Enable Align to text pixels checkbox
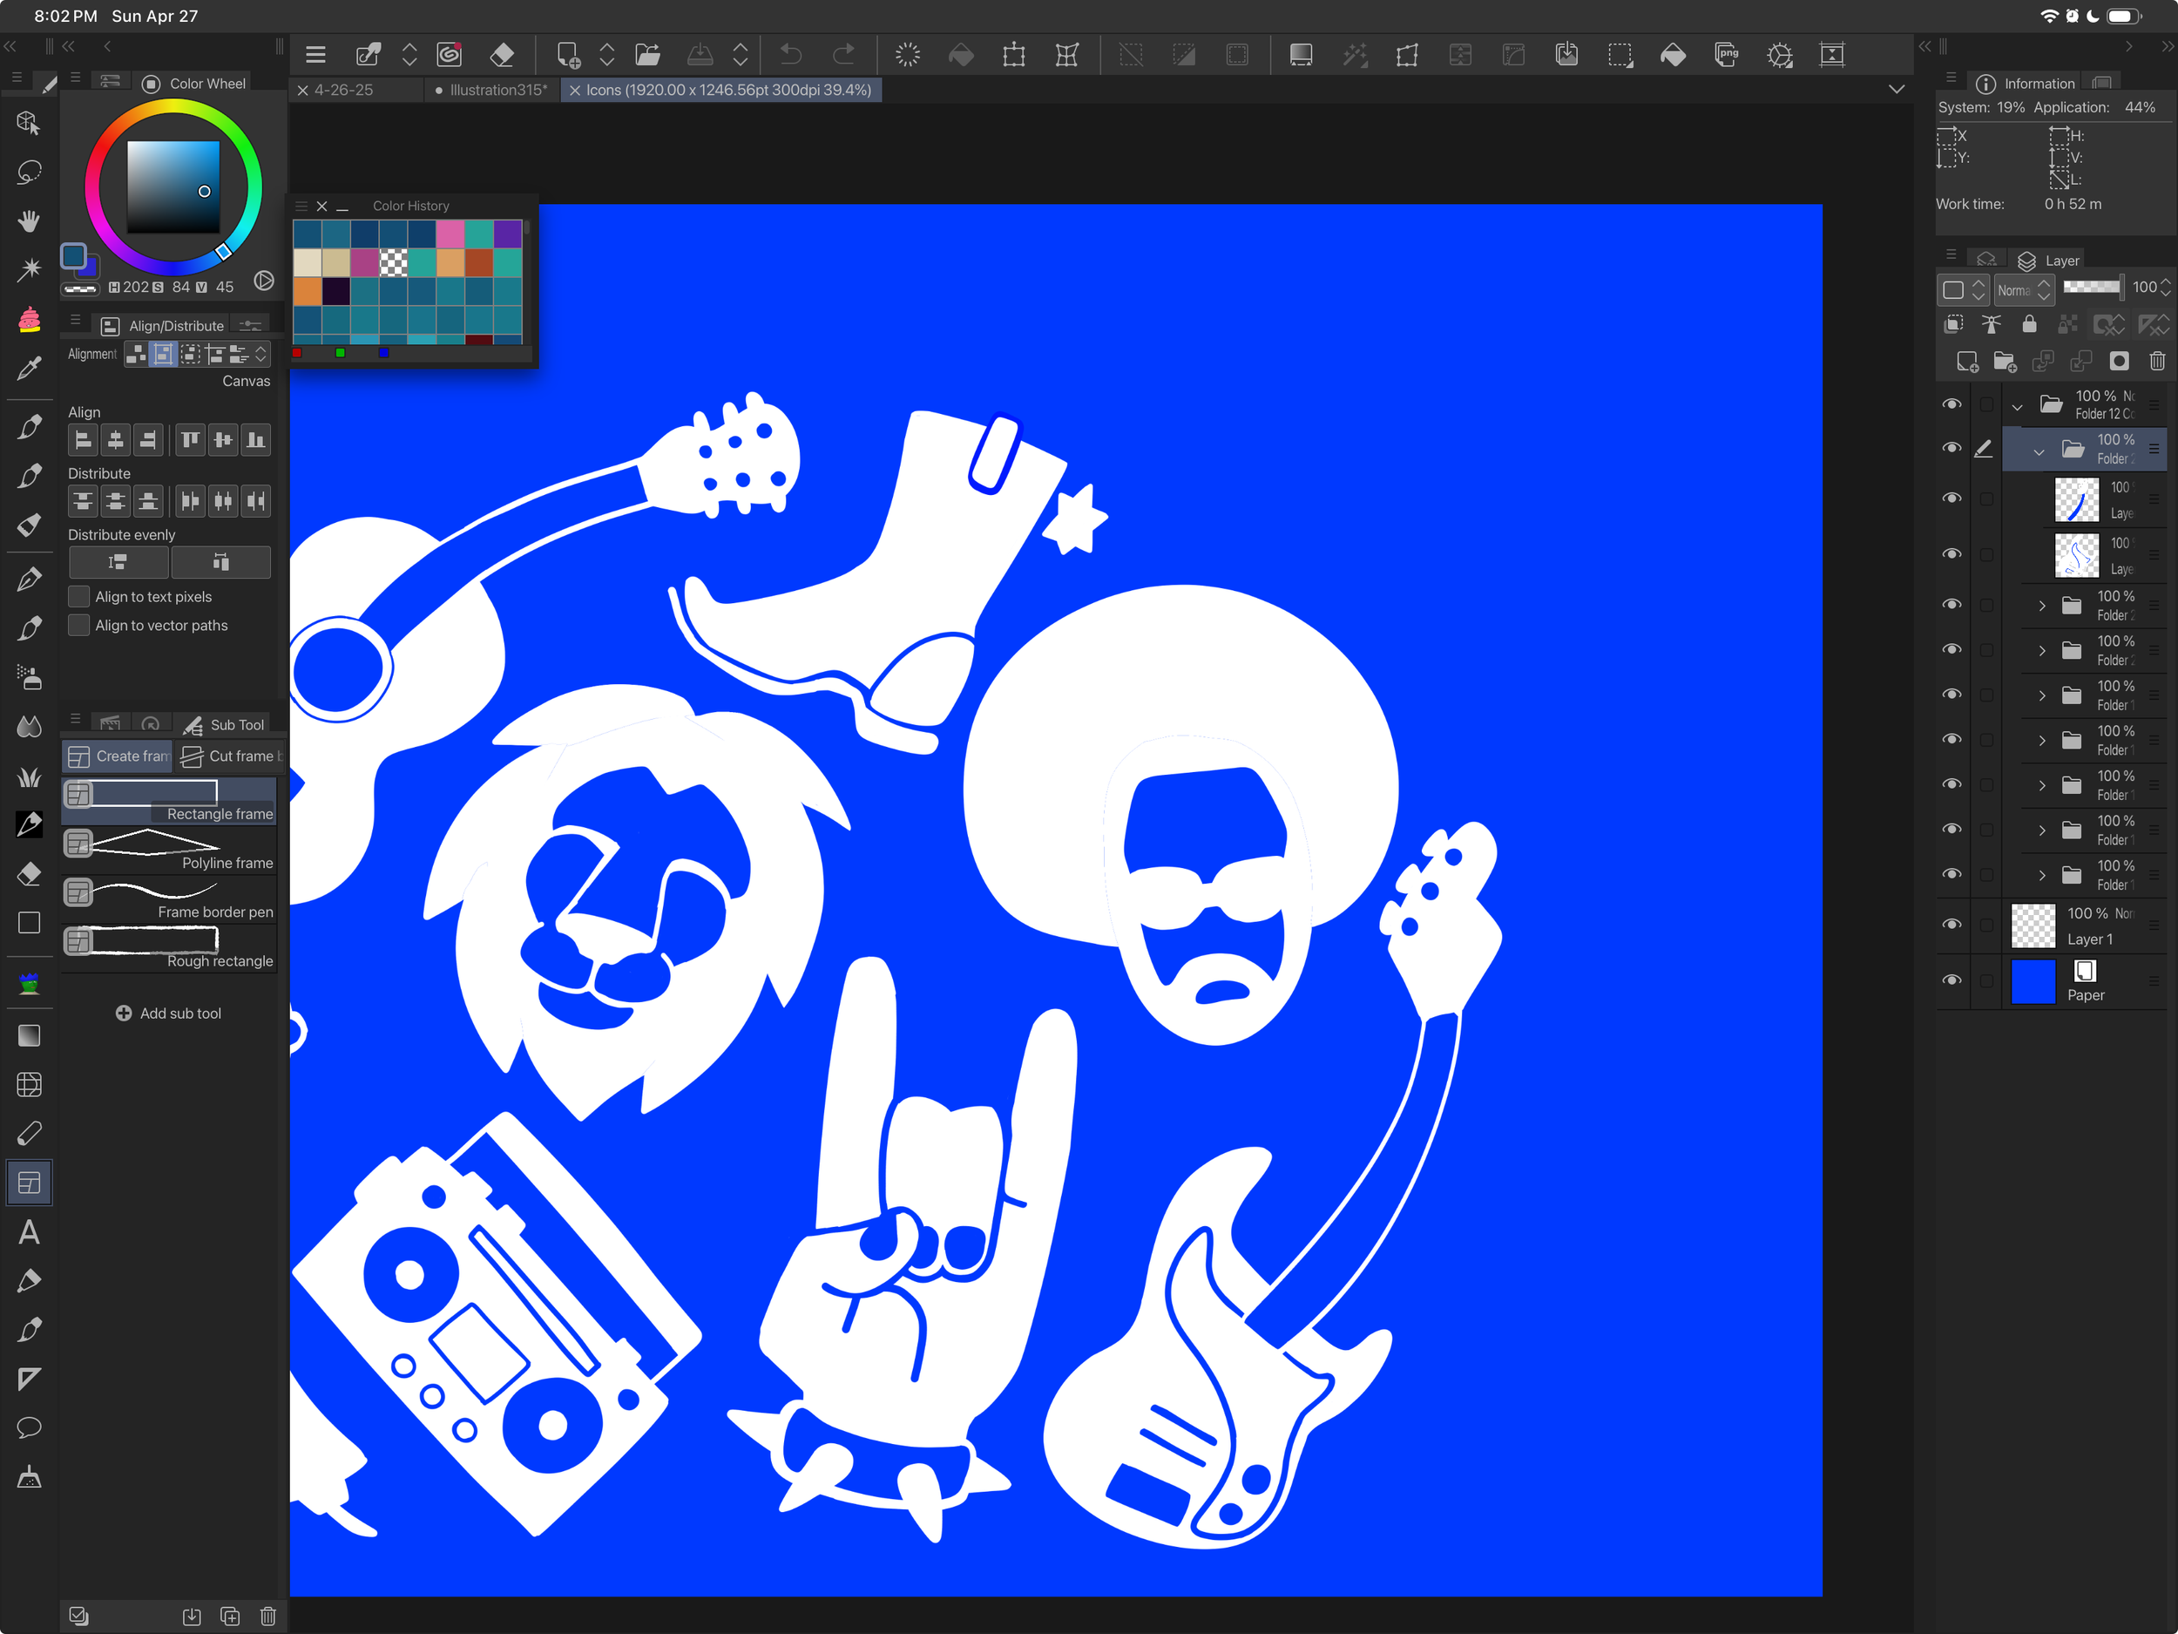This screenshot has height=1634, width=2178. click(78, 597)
